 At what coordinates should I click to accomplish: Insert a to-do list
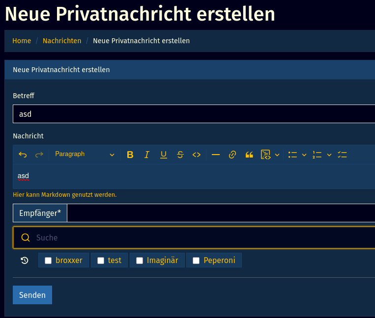click(x=343, y=155)
